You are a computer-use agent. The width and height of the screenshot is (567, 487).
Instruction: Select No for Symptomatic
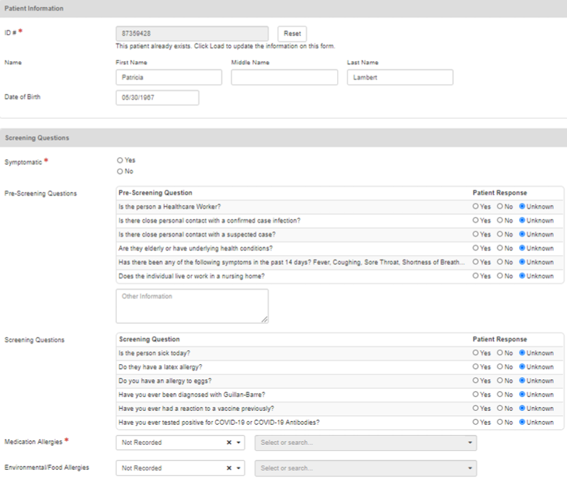(x=120, y=172)
